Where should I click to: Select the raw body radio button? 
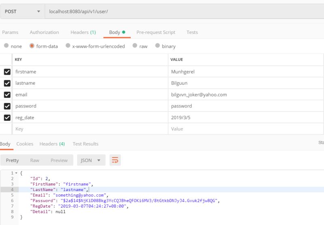coord(135,46)
